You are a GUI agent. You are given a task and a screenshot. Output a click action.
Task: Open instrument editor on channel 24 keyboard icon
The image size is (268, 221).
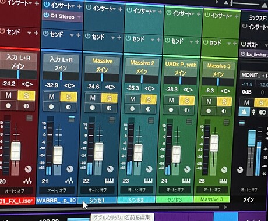pyautogui.click(x=186, y=181)
